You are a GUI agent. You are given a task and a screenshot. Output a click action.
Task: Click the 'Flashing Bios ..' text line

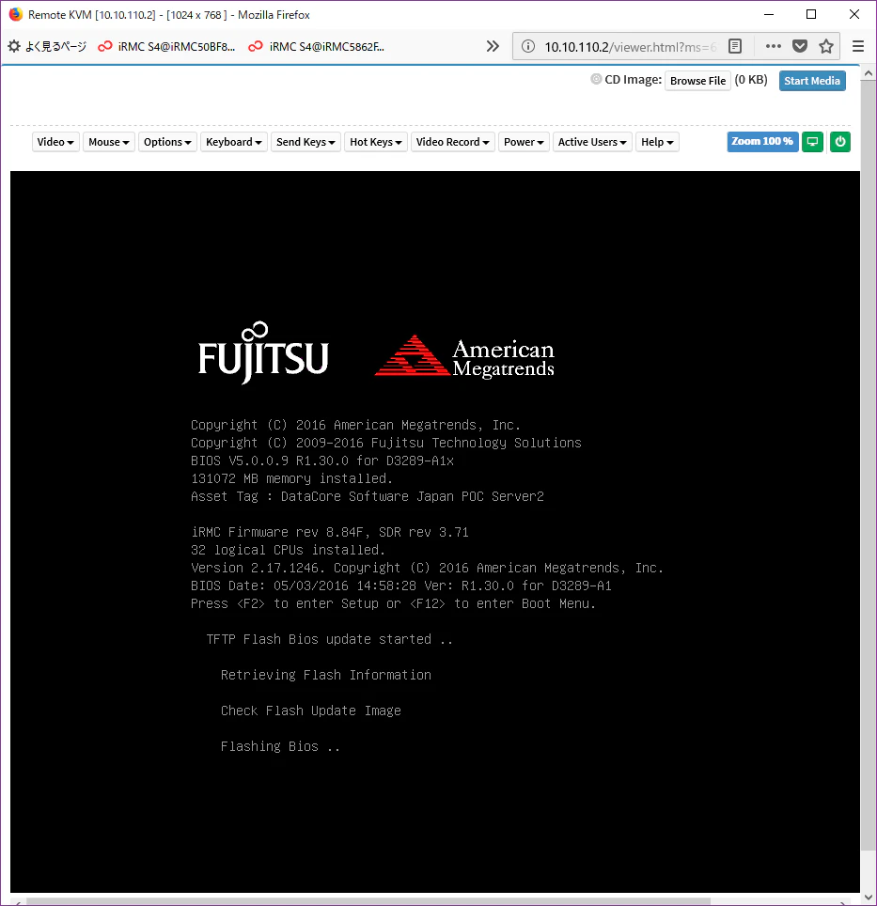[280, 746]
